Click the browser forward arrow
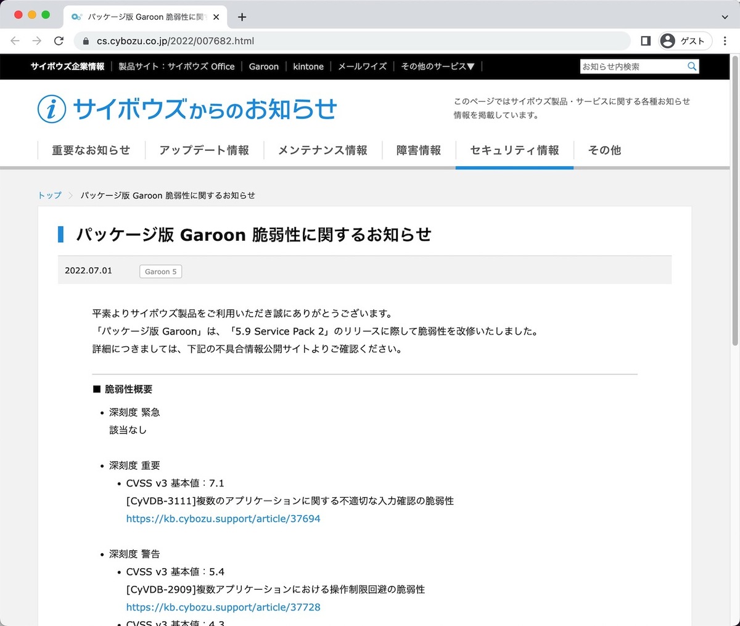This screenshot has height=626, width=740. (x=37, y=41)
